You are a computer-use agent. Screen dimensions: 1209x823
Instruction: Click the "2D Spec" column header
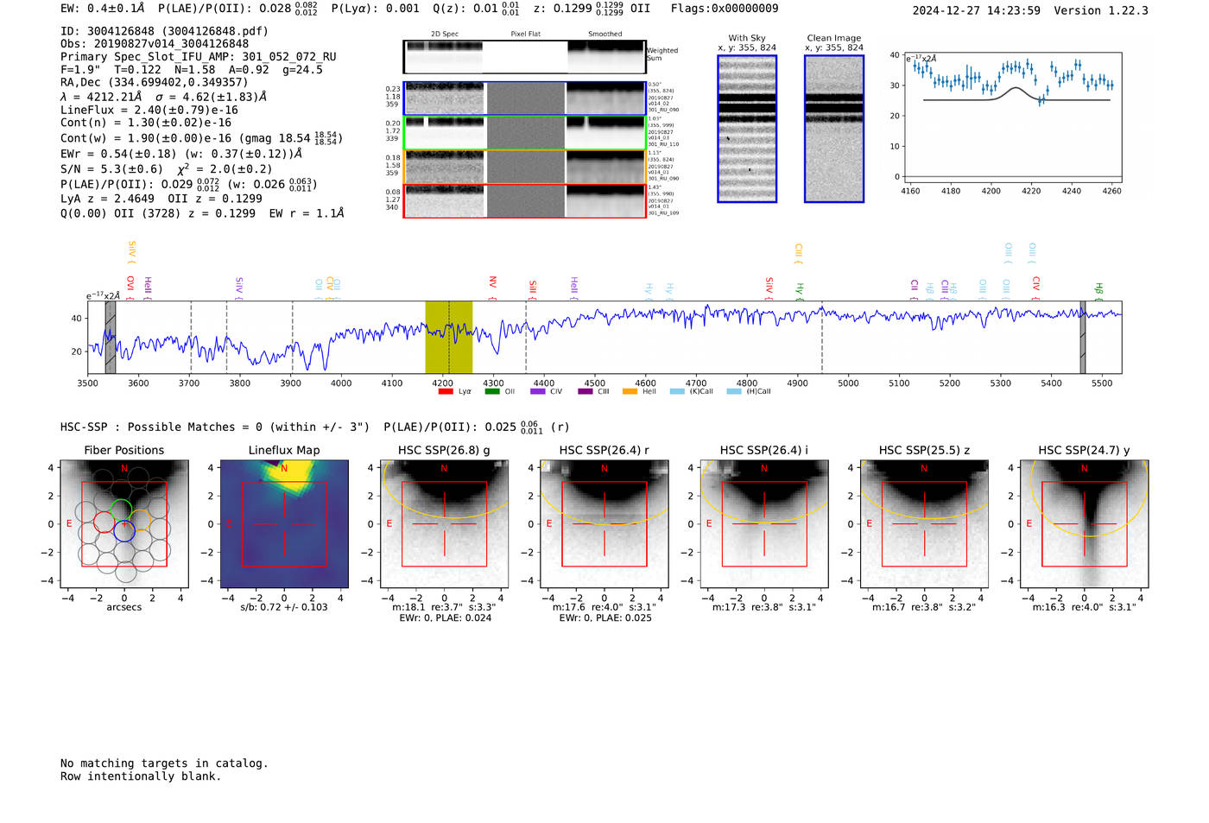(445, 34)
